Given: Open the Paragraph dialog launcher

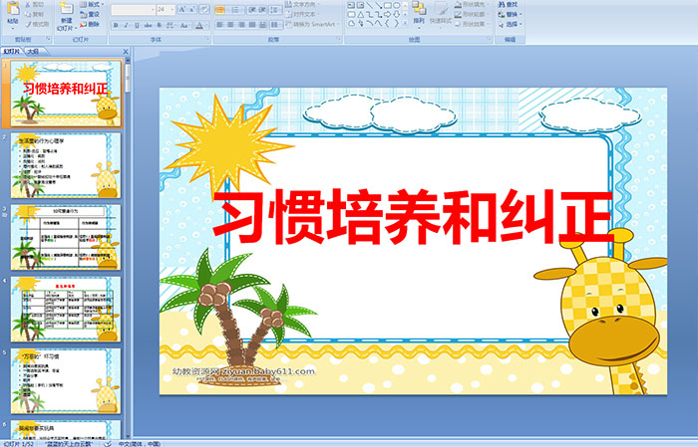Looking at the screenshot, I should [x=339, y=39].
